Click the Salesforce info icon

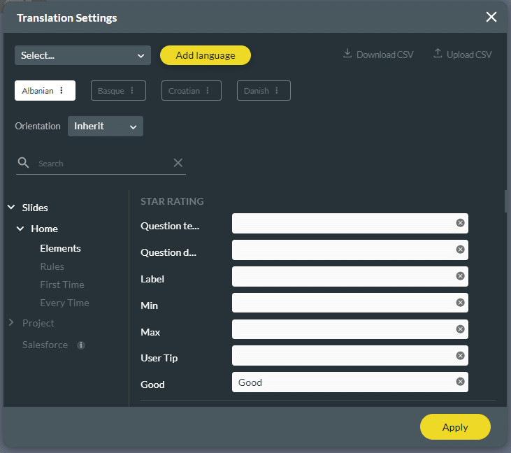81,345
